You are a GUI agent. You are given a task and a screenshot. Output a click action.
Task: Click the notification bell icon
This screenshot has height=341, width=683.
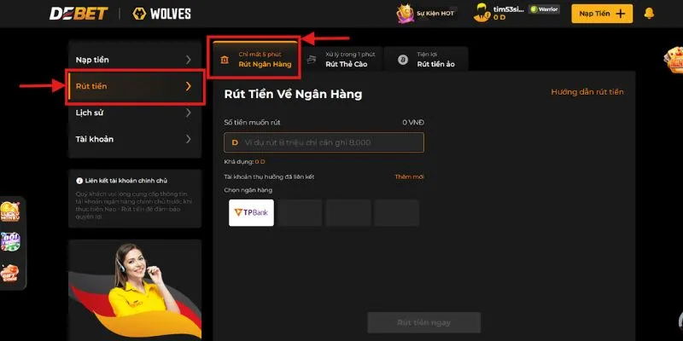pyautogui.click(x=649, y=13)
